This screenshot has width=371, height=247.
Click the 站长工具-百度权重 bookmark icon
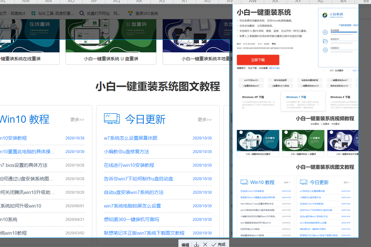click(x=33, y=13)
